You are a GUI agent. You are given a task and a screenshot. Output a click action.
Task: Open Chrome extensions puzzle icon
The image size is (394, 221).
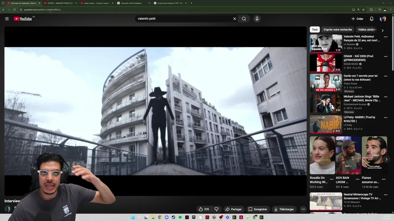tap(371, 10)
